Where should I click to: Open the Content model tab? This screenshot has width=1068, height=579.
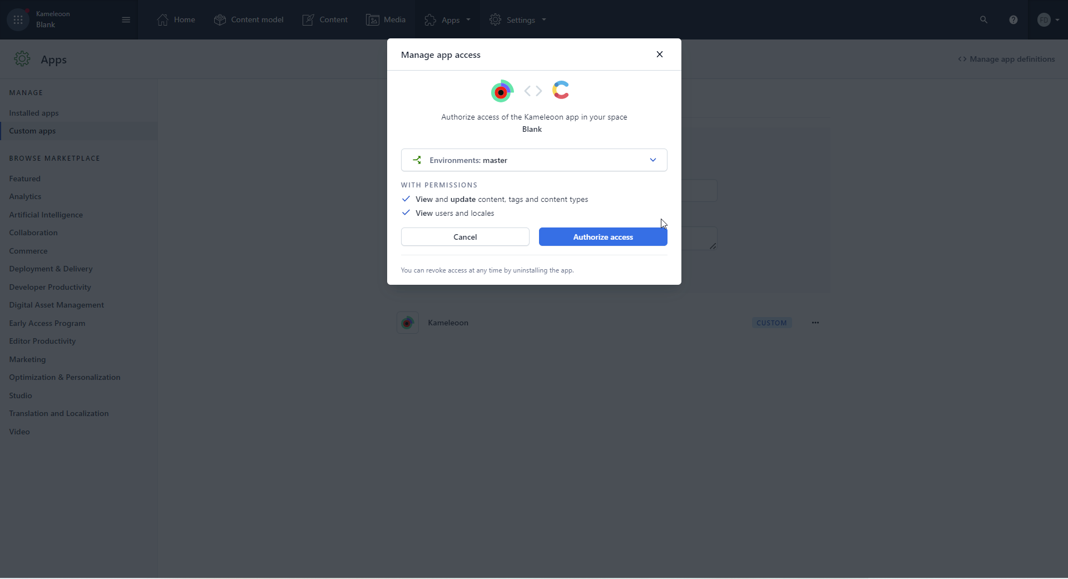(249, 19)
